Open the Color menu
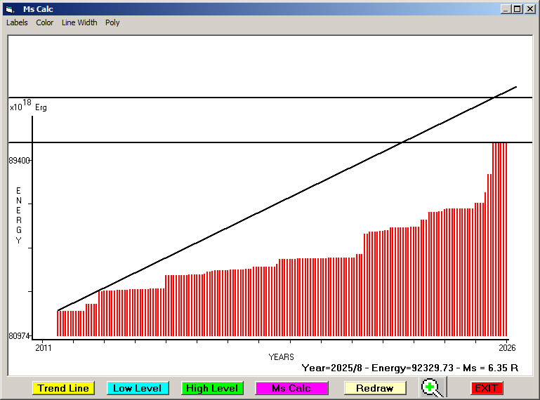The width and height of the screenshot is (540, 400). pos(45,22)
